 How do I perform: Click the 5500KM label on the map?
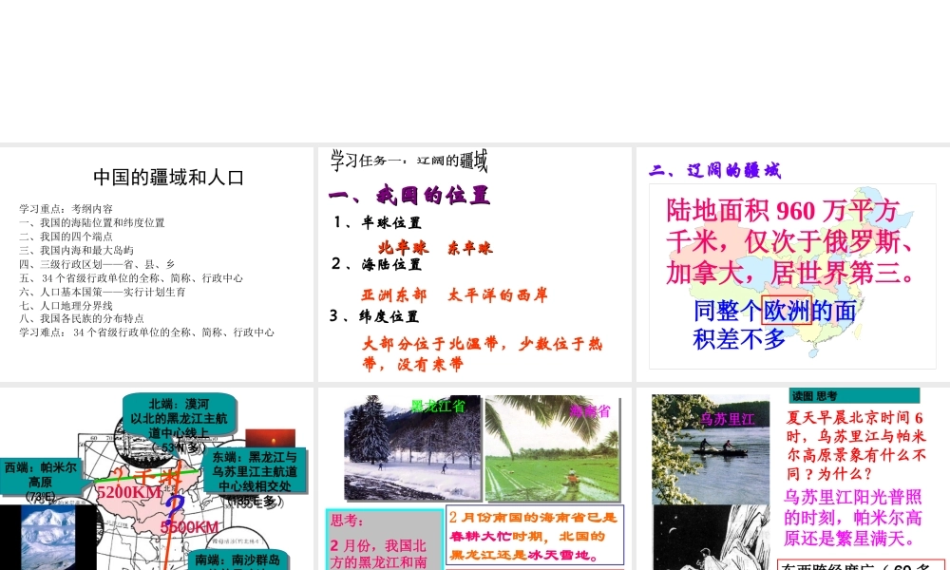(x=190, y=526)
